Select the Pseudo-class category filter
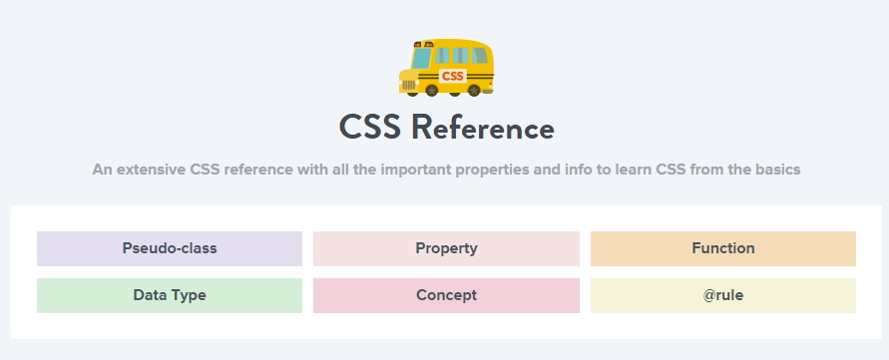The width and height of the screenshot is (889, 360). pos(170,248)
